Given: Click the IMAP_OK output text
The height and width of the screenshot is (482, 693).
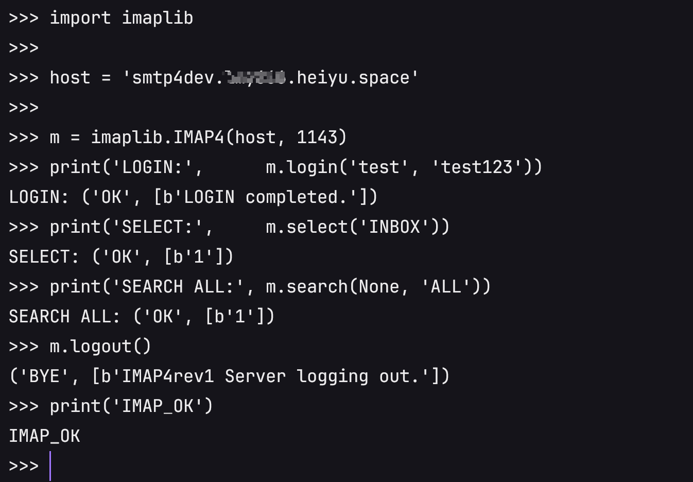Looking at the screenshot, I should pos(44,436).
